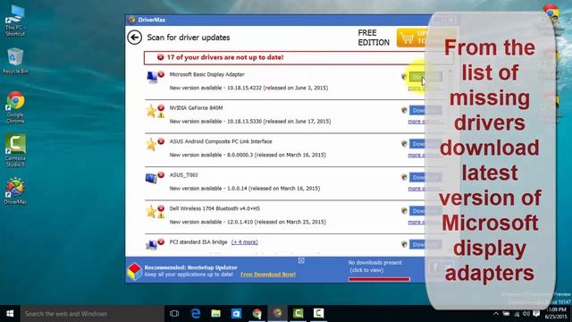Close the NeoSetup recommendation banner

point(301,260)
